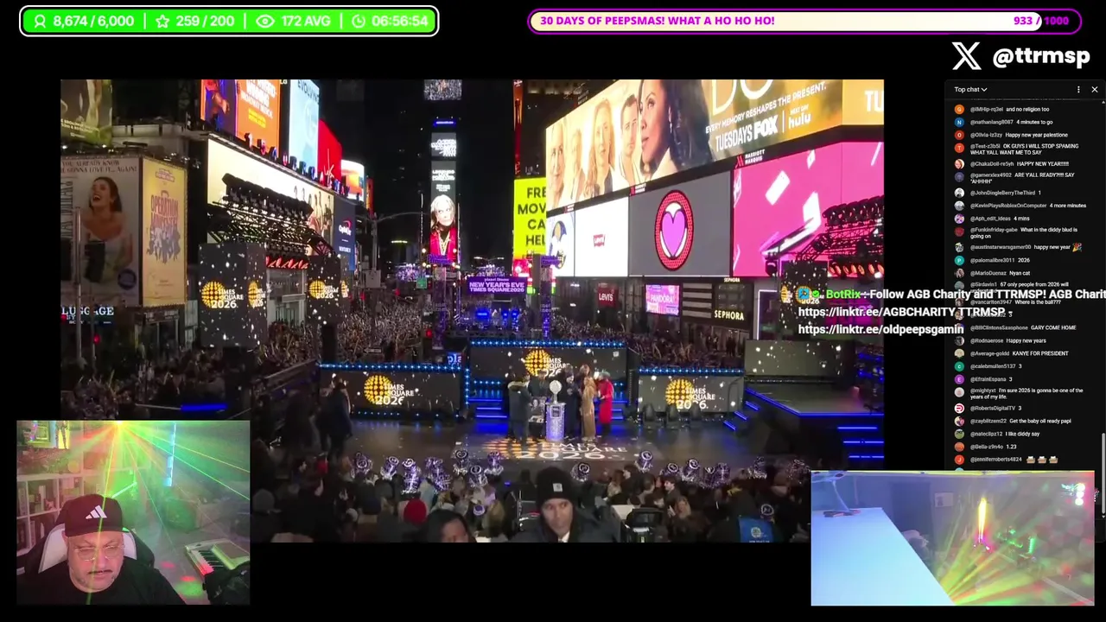Viewport: 1106px width, 622px height.
Task: Click the X logo next to @ttrmsp
Action: [x=967, y=56]
